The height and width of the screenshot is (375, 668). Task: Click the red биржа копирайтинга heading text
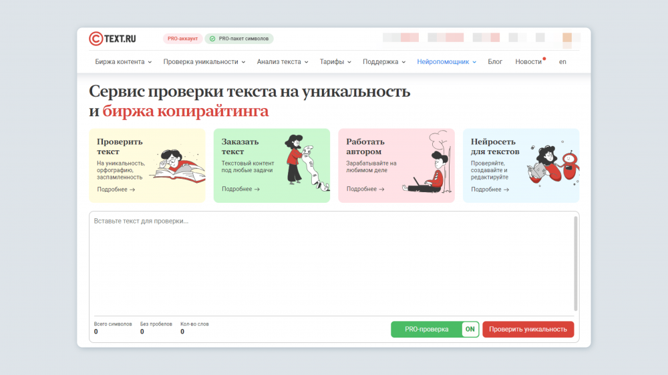(185, 111)
